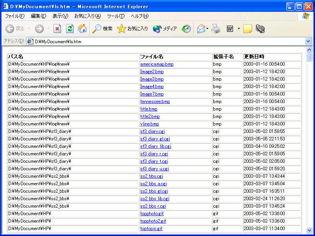
Task: Open the sf3_diary_r.cgi link
Action: (154, 154)
